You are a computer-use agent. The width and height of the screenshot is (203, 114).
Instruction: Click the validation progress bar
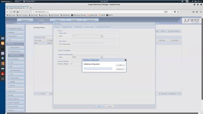click(98, 69)
